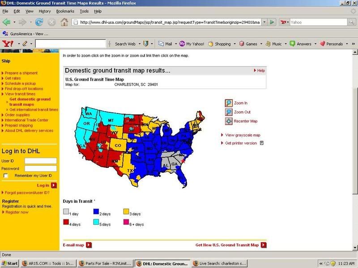The width and height of the screenshot is (358, 268).
Task: Open the Bookmarks menu
Action: pyautogui.click(x=65, y=11)
